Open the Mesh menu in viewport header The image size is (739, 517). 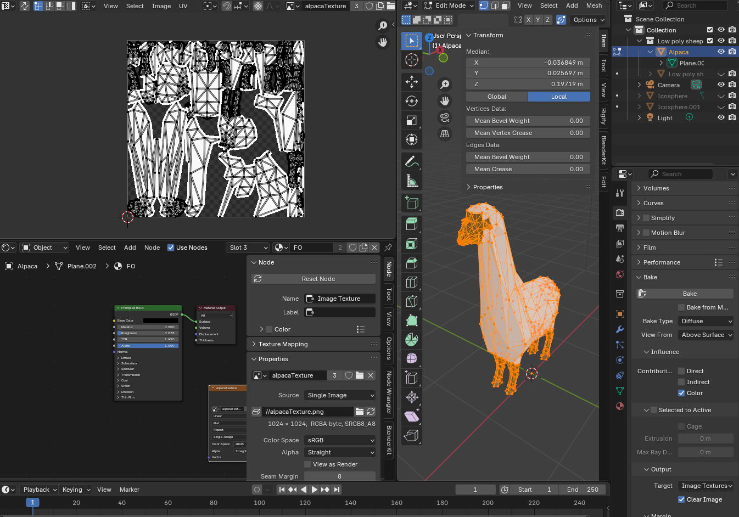(594, 5)
